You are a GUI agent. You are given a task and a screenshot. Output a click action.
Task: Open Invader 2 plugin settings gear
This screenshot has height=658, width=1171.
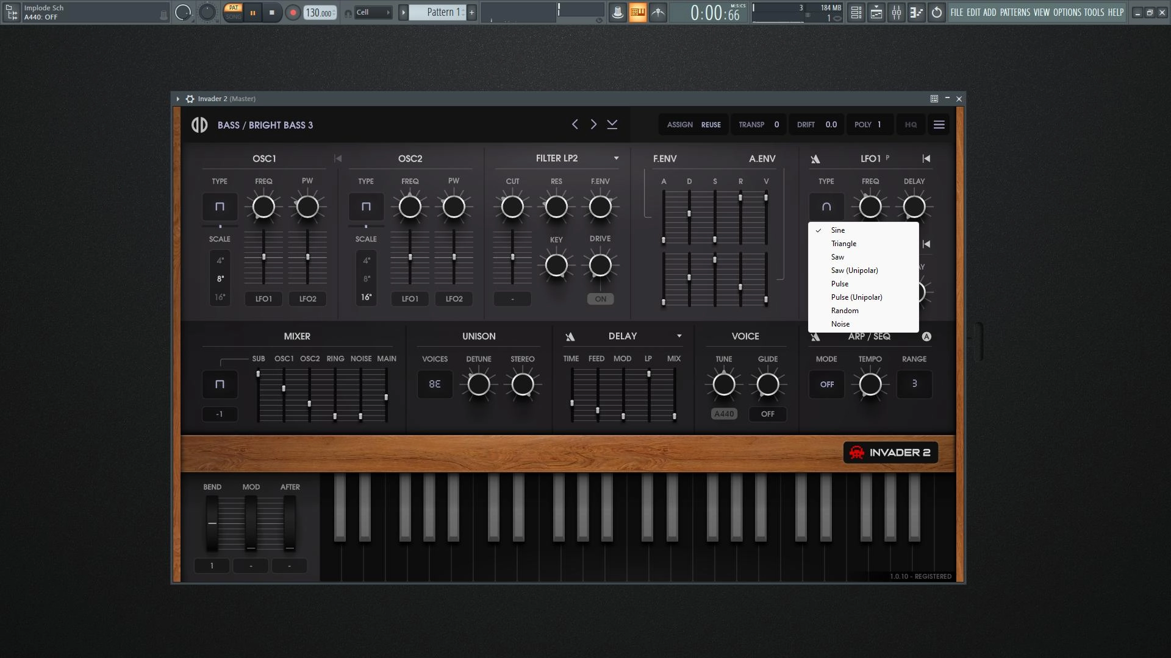(x=190, y=99)
